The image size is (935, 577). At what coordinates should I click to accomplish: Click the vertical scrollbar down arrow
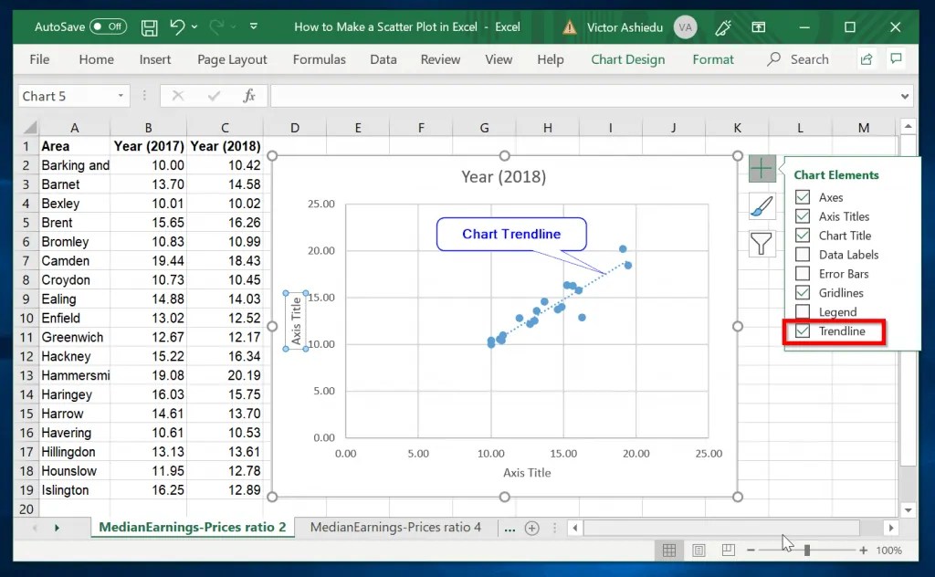[x=909, y=510]
